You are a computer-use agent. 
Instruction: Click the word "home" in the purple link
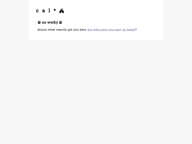[131, 30]
